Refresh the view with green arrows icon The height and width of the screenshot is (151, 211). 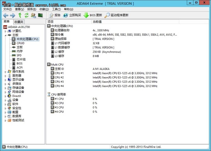pos(26,15)
